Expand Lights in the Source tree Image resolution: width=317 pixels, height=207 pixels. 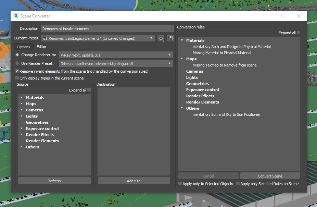coord(22,116)
